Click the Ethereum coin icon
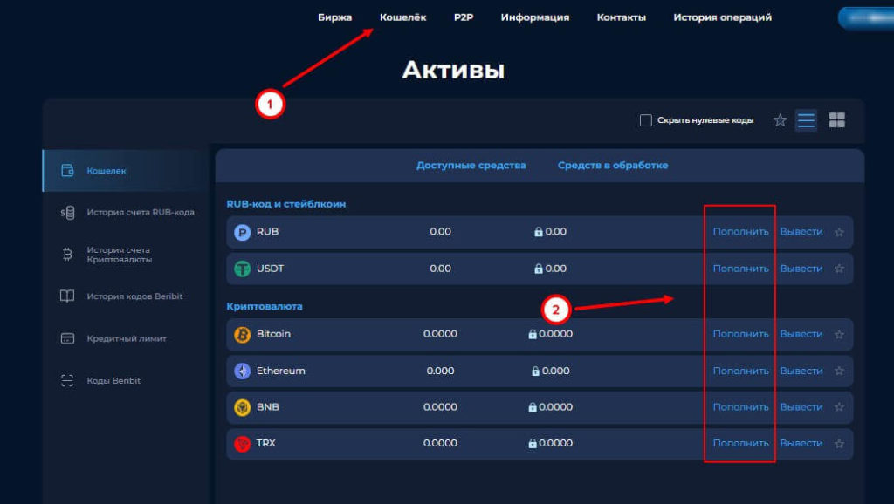The width and height of the screenshot is (894, 504). (242, 371)
